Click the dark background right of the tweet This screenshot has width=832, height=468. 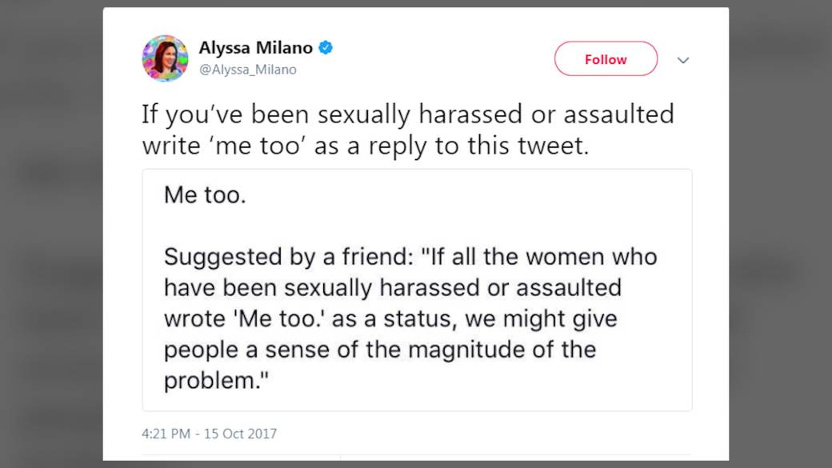point(780,240)
